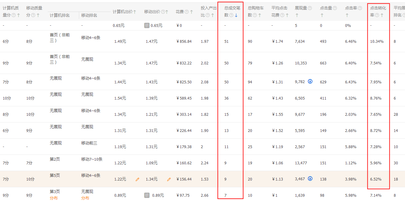The width and height of the screenshot is (405, 201).
Task: Click the 移动排名 column header
Action: [x=89, y=15]
